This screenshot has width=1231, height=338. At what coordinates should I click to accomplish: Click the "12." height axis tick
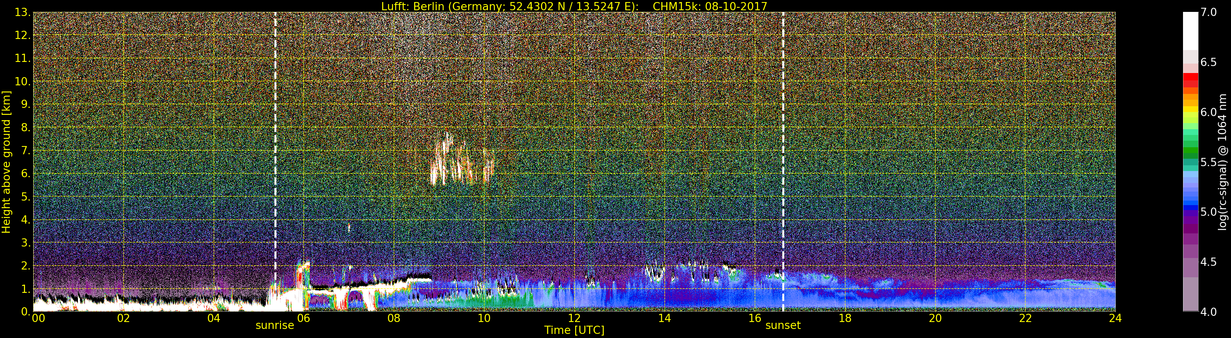click(23, 35)
